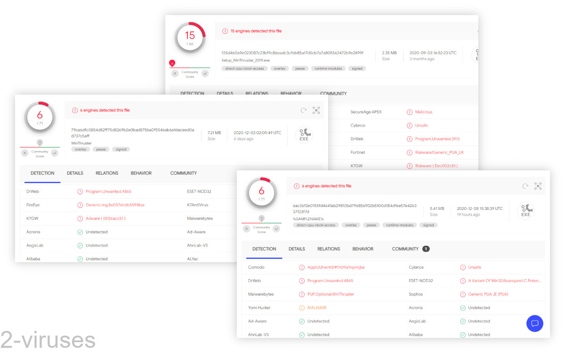Click 'runtime-modules' tag in top window
This screenshot has height=353, width=565.
[329, 68]
